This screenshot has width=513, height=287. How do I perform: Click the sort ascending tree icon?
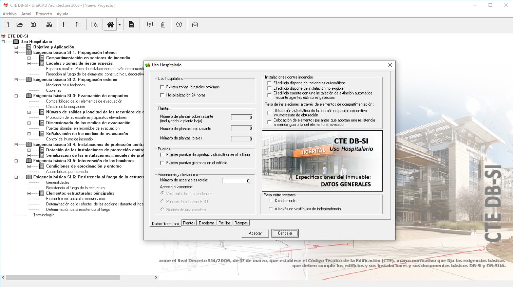(x=78, y=24)
